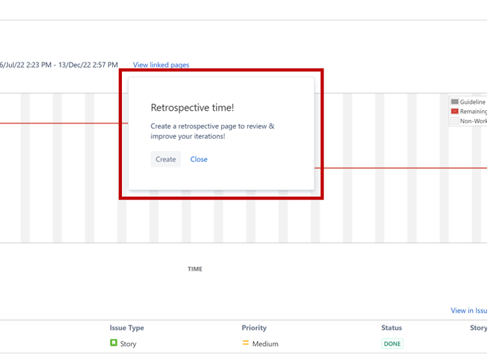Viewport: 489px width, 363px height.
Task: Click the TIME axis label
Action: tap(195, 269)
